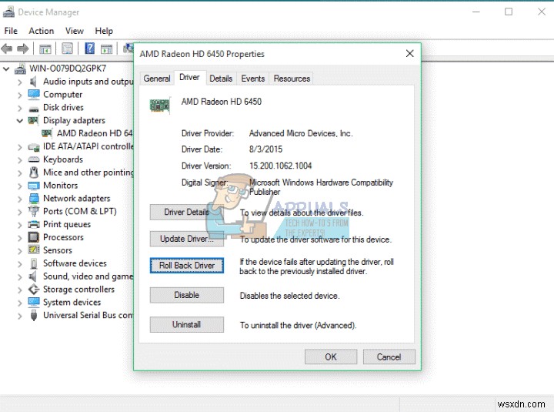Expand the Monitors node arrow
Screen dimensions: 554x412
20,186
